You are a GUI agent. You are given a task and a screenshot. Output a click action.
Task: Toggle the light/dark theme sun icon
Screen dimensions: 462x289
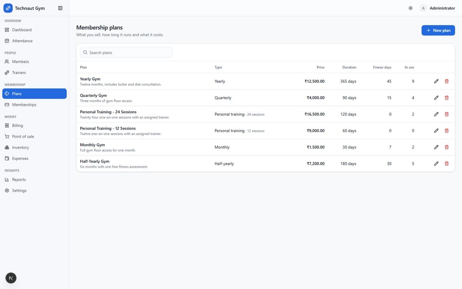[411, 8]
